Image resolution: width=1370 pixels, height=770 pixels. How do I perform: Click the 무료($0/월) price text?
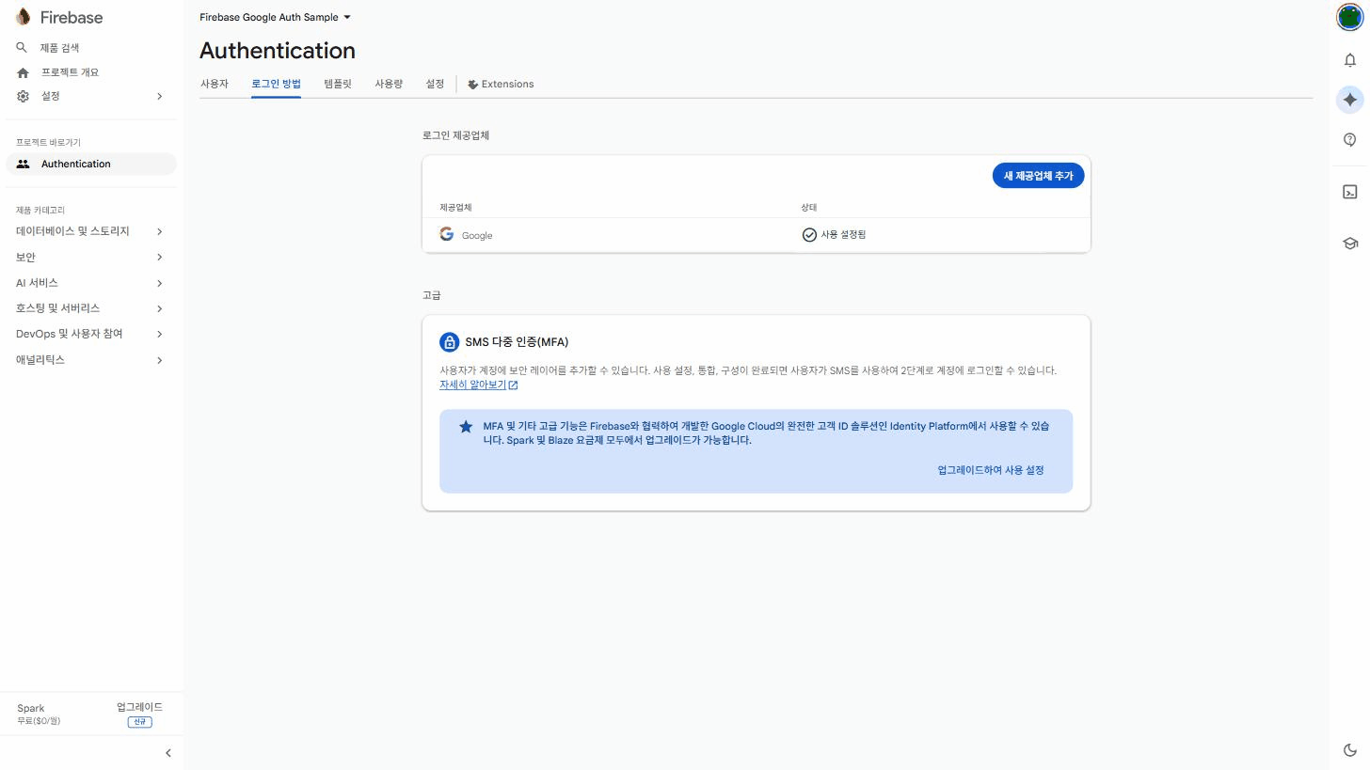tap(39, 721)
